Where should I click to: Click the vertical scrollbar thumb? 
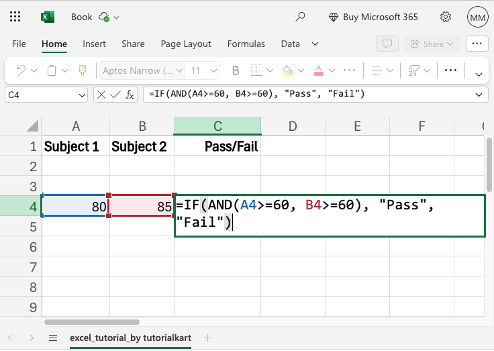pos(489,165)
